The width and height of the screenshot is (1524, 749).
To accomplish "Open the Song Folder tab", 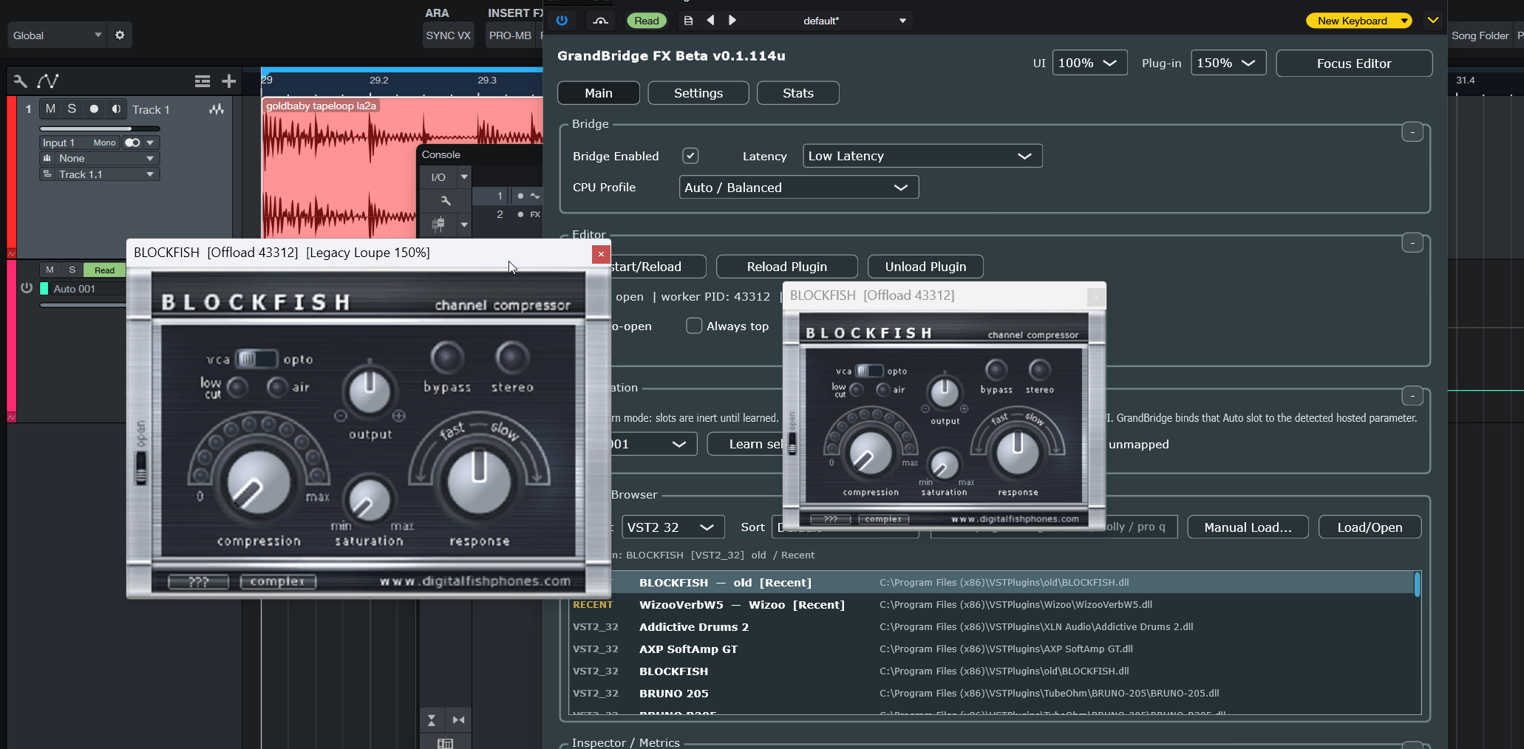I will pyautogui.click(x=1480, y=35).
